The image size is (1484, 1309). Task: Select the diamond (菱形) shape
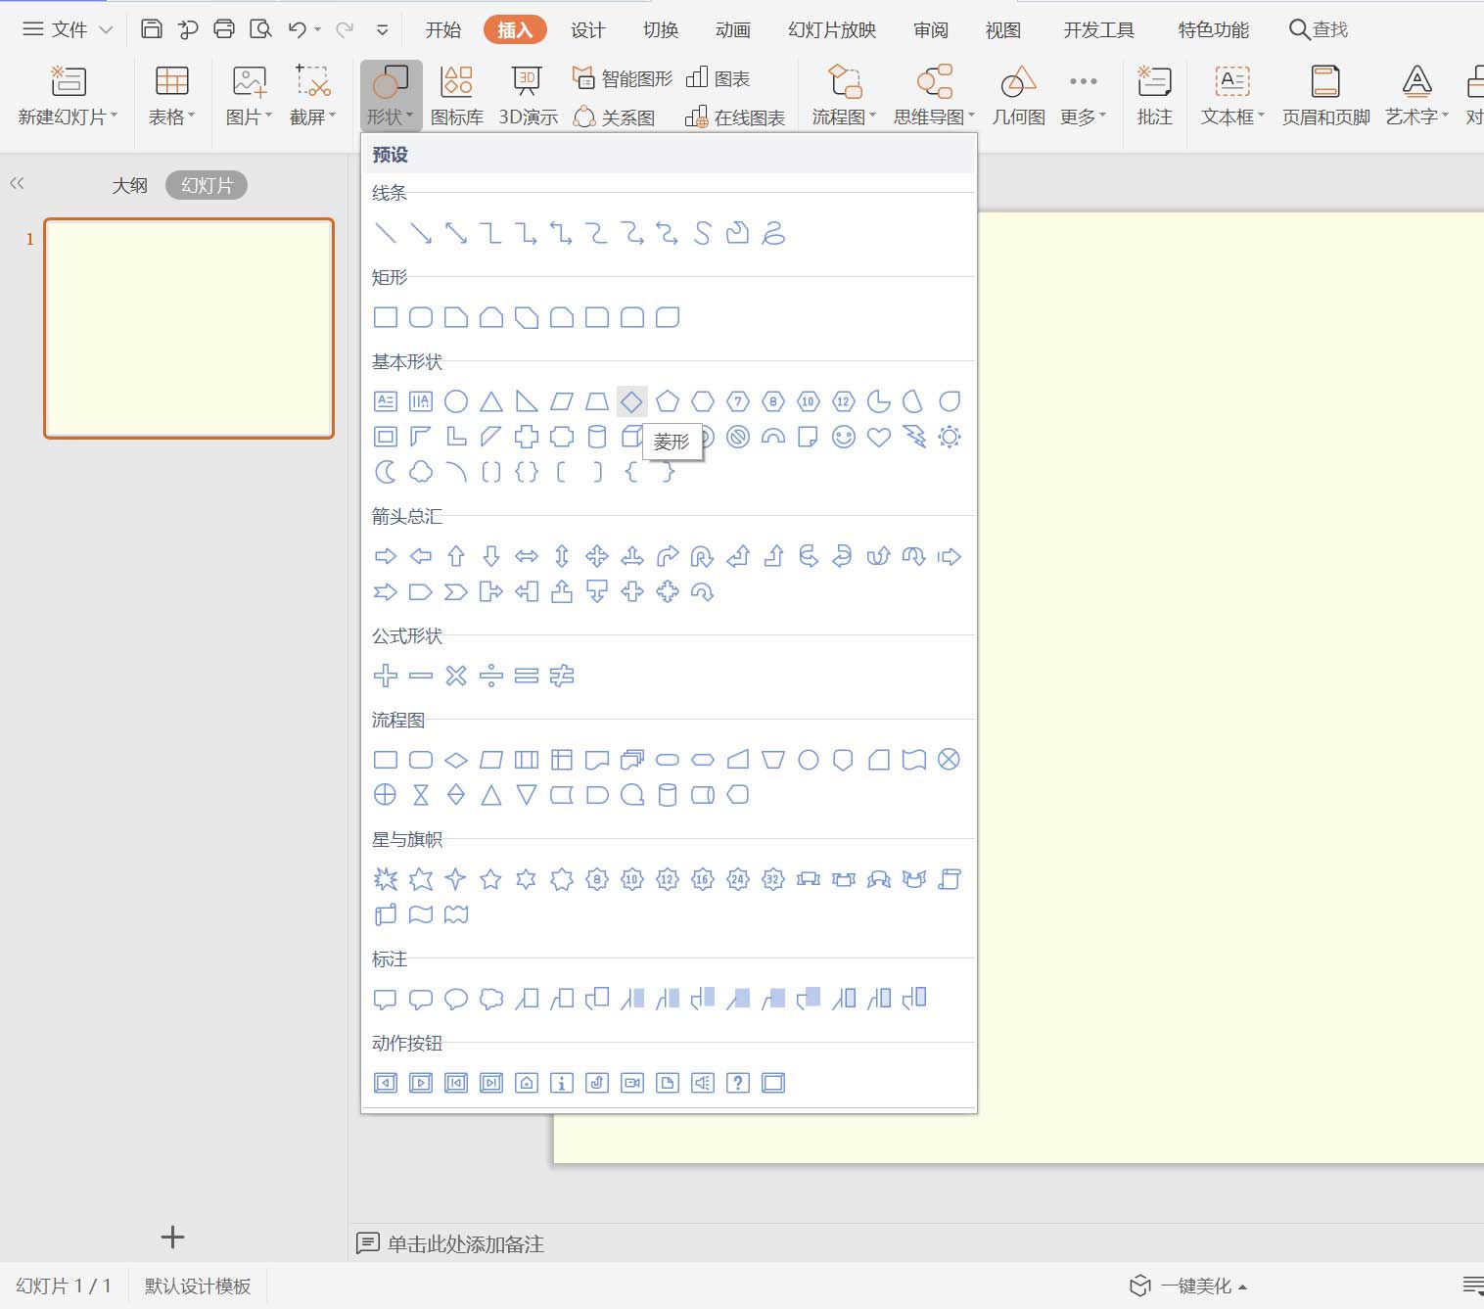tap(632, 401)
